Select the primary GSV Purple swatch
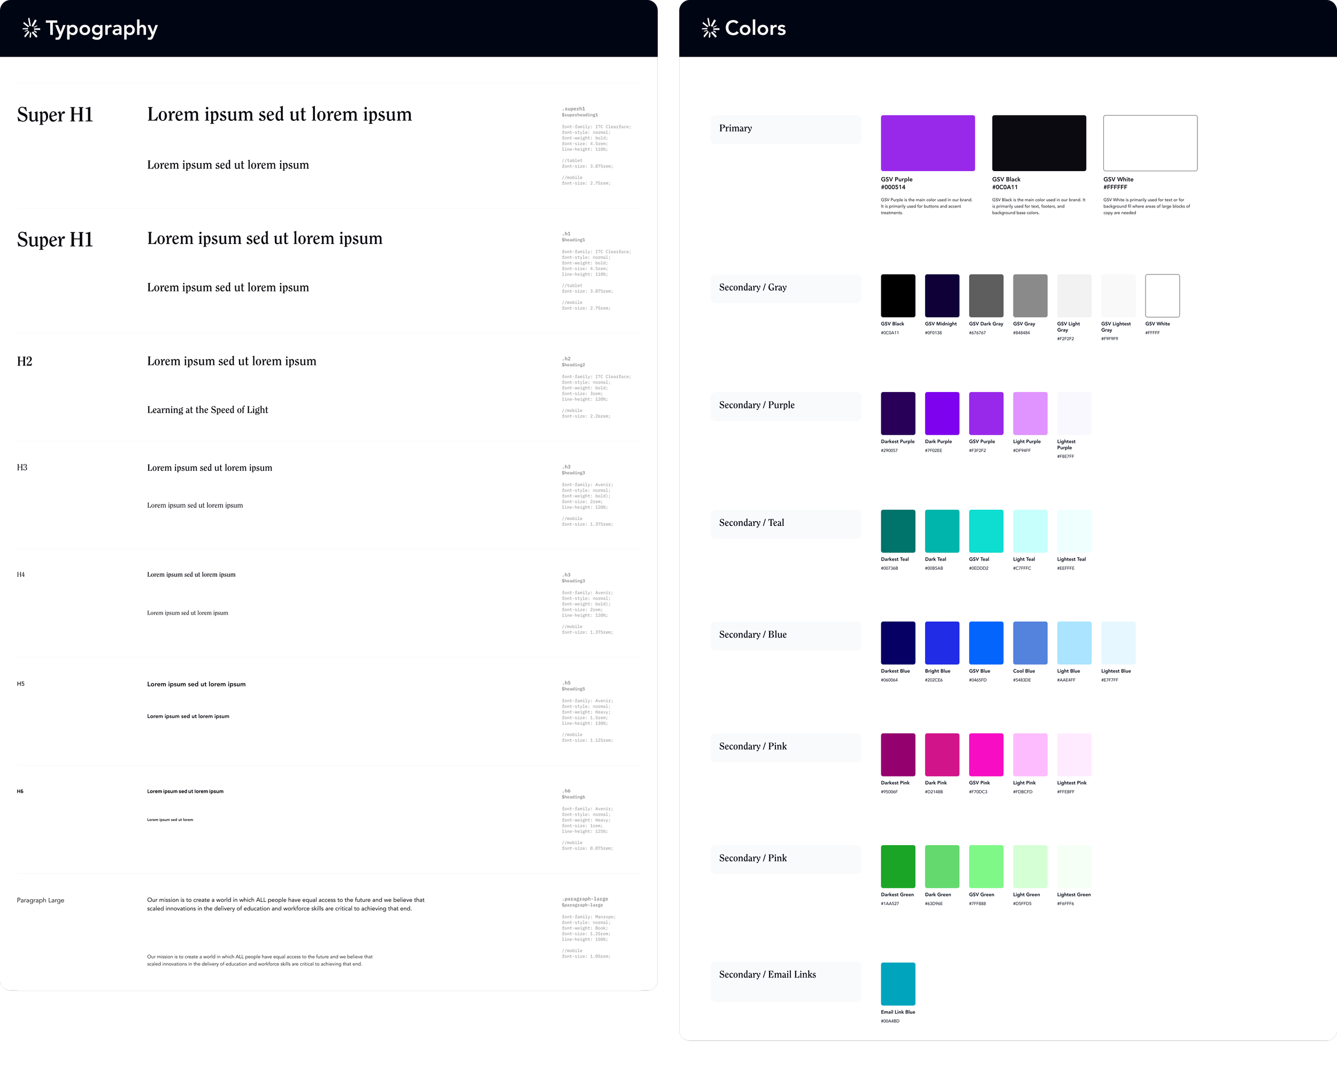This screenshot has width=1337, height=1088. 927,143
